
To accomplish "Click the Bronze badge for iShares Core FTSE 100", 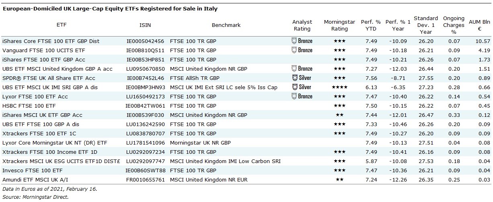I will 302,41.
